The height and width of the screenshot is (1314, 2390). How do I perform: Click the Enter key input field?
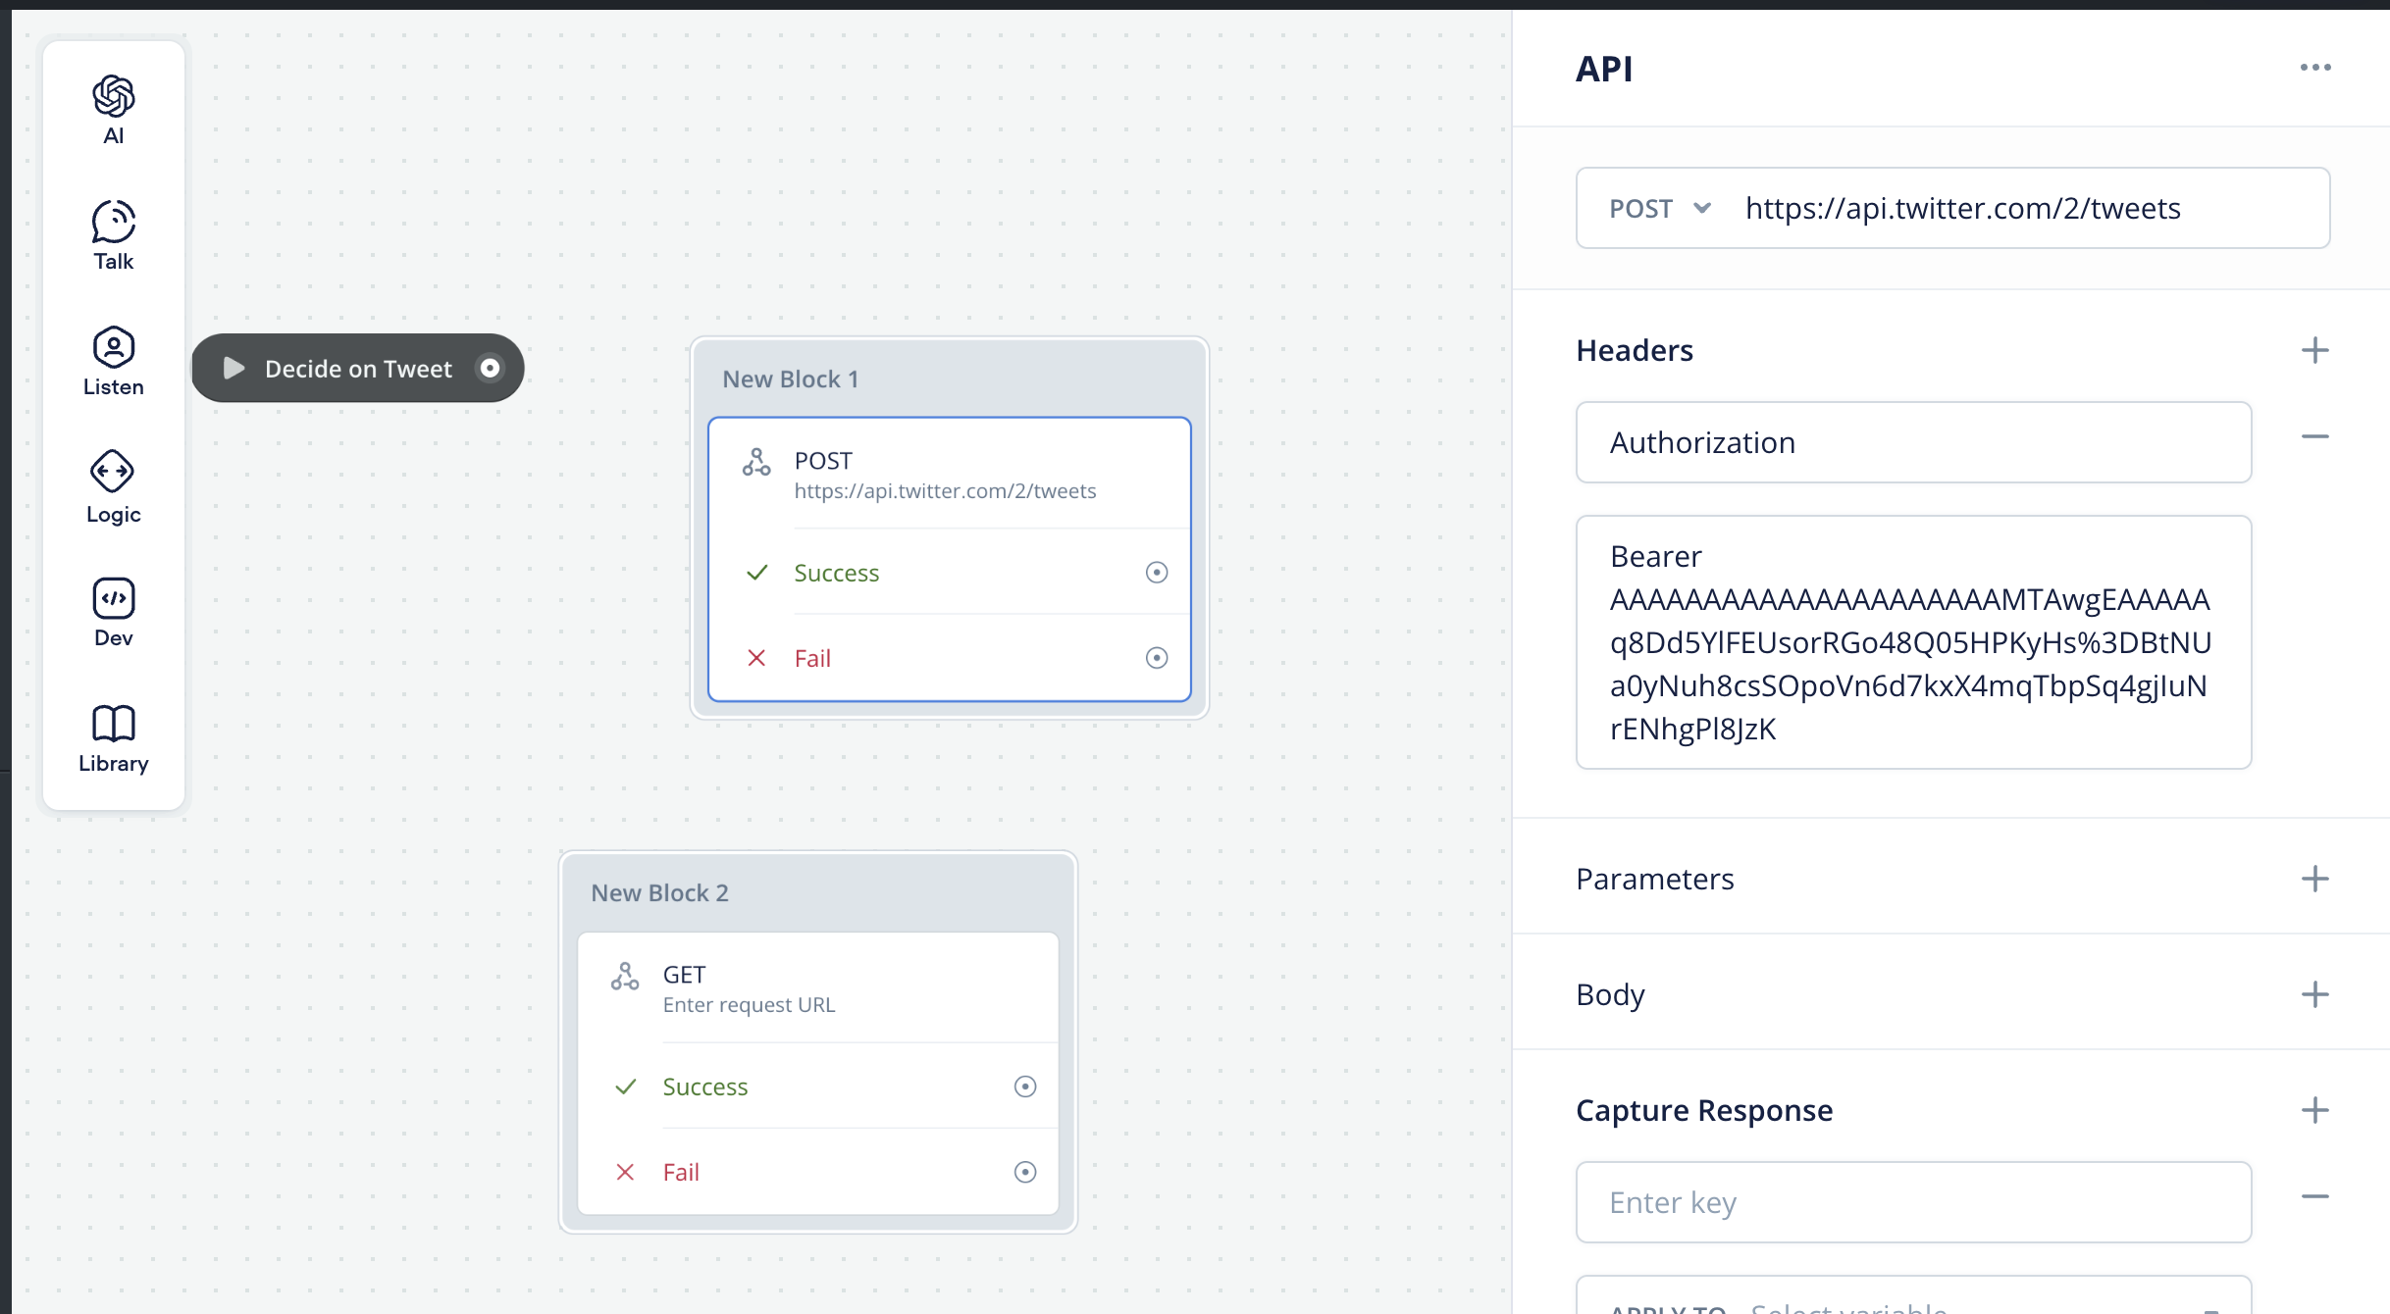[x=1912, y=1202]
